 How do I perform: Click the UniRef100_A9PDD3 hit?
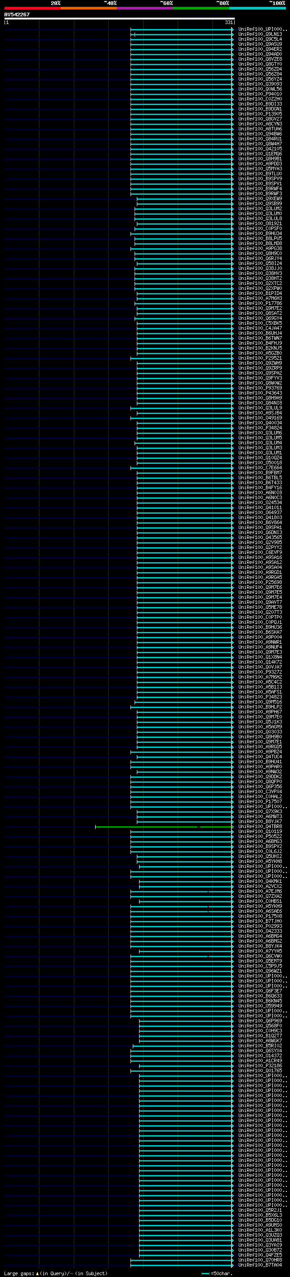(260, 164)
